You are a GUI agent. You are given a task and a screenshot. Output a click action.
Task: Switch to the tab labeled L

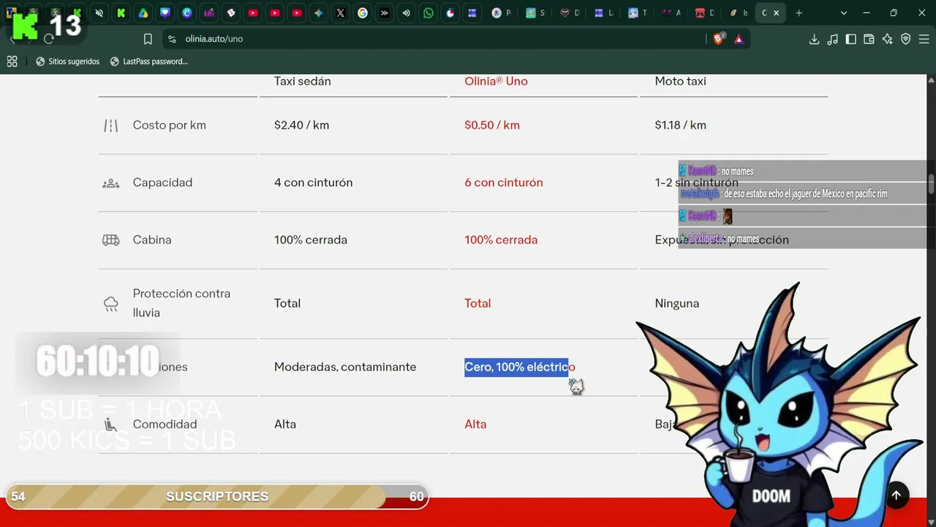click(603, 12)
